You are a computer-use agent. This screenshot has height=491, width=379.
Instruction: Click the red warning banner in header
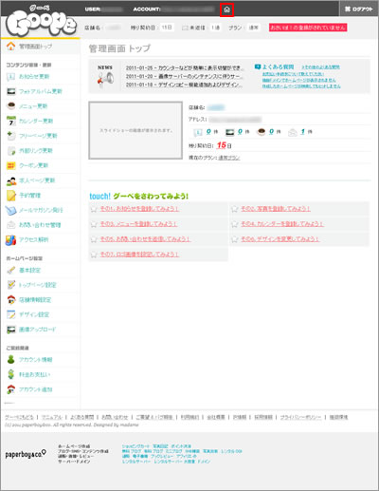tap(308, 28)
